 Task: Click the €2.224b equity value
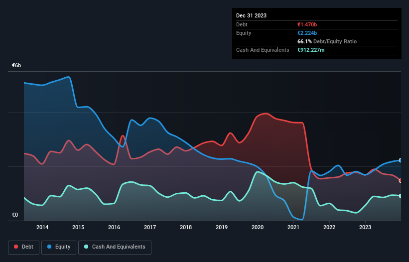point(307,33)
